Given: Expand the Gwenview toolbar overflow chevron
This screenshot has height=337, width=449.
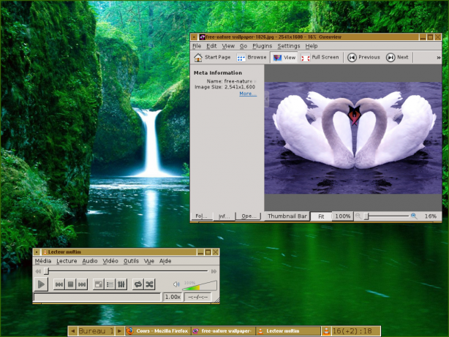Looking at the screenshot, I should (x=438, y=58).
